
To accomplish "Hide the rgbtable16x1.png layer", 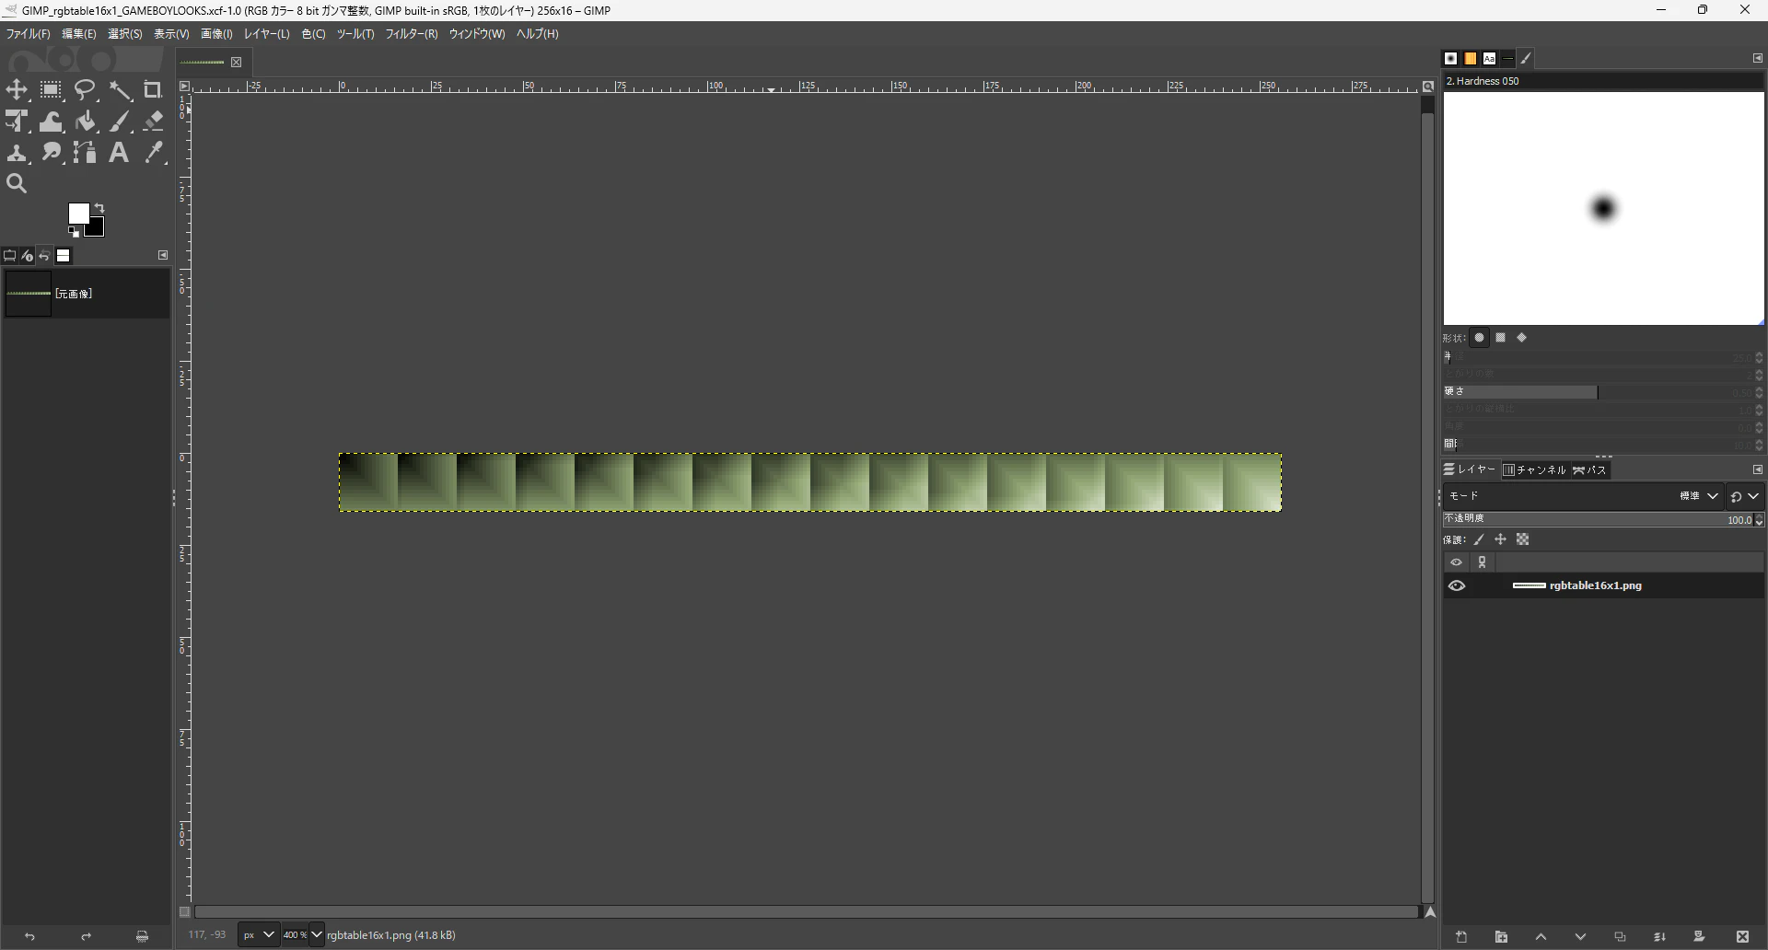I will [x=1457, y=585].
